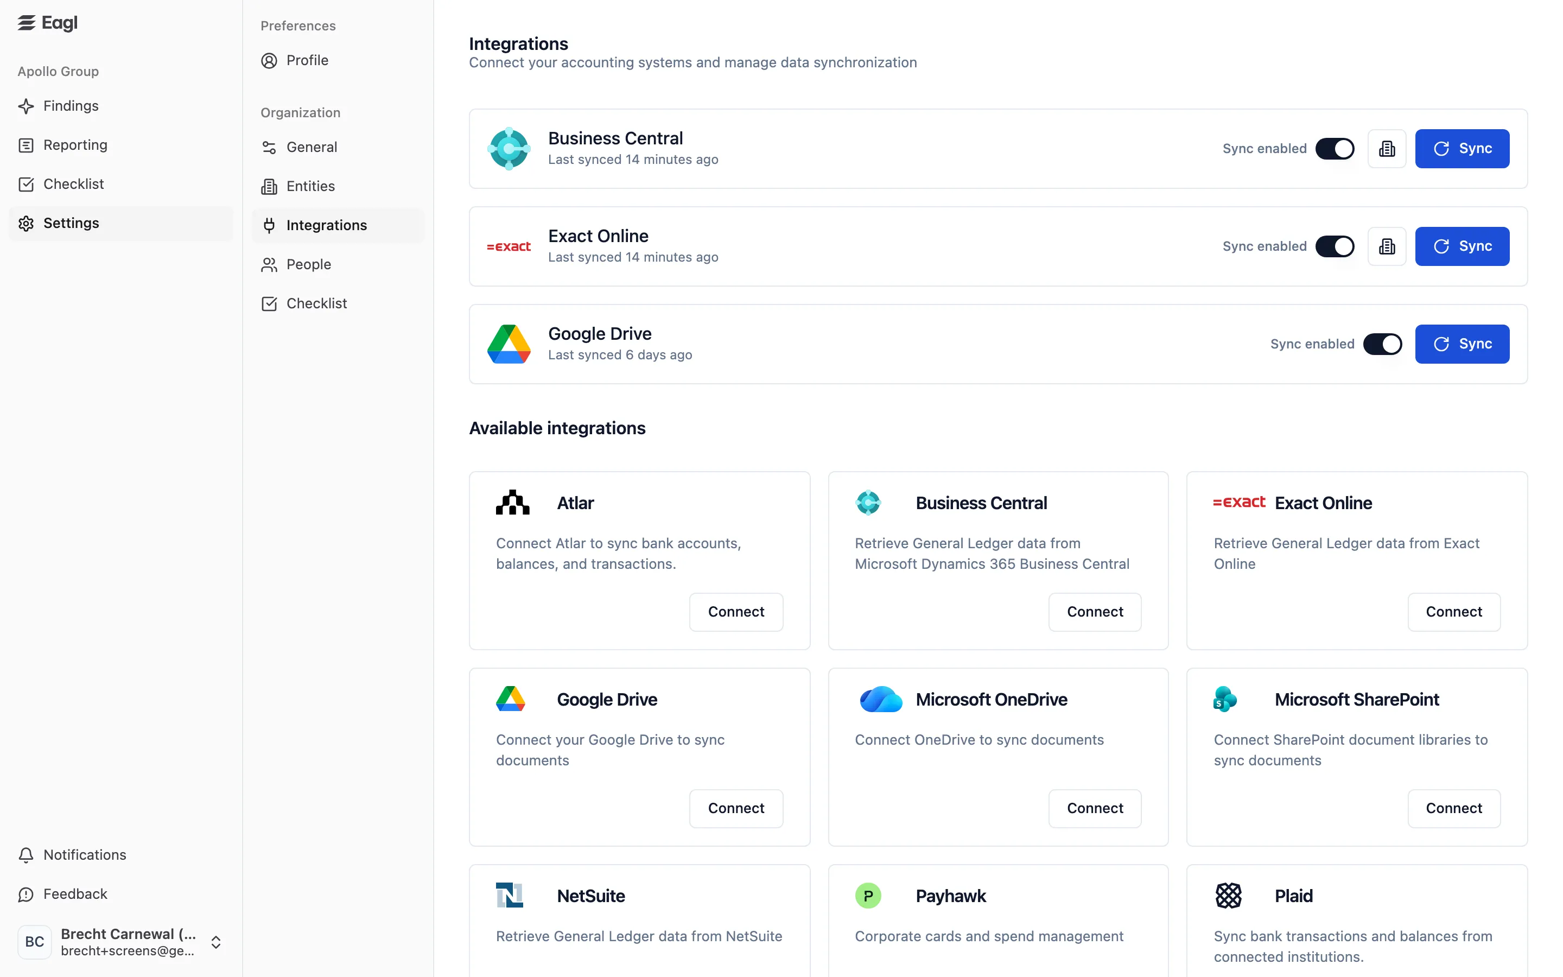Open General organization settings
This screenshot has height=977, width=1563.
point(338,147)
